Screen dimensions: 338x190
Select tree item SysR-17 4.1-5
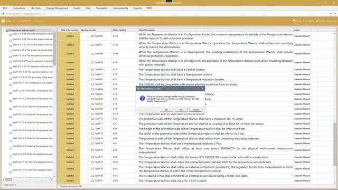click(x=32, y=122)
